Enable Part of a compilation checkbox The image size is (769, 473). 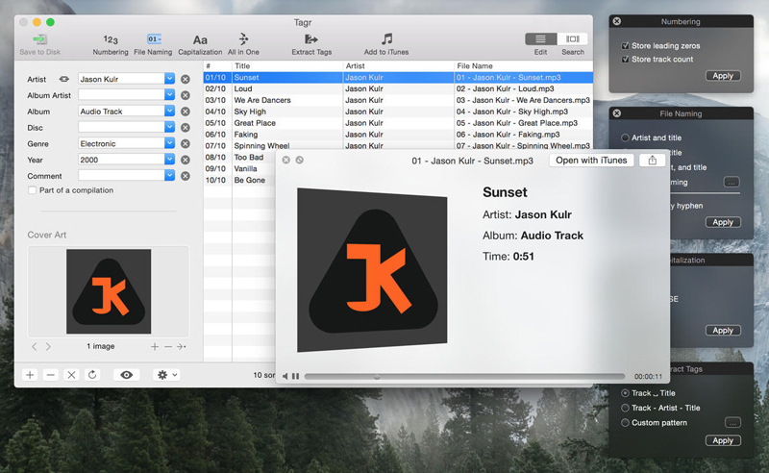pos(32,190)
